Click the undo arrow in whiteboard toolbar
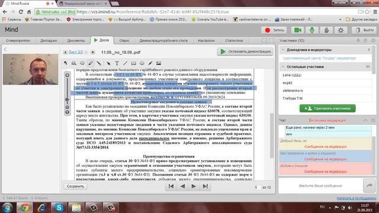This screenshot has width=379, height=213. point(65,63)
